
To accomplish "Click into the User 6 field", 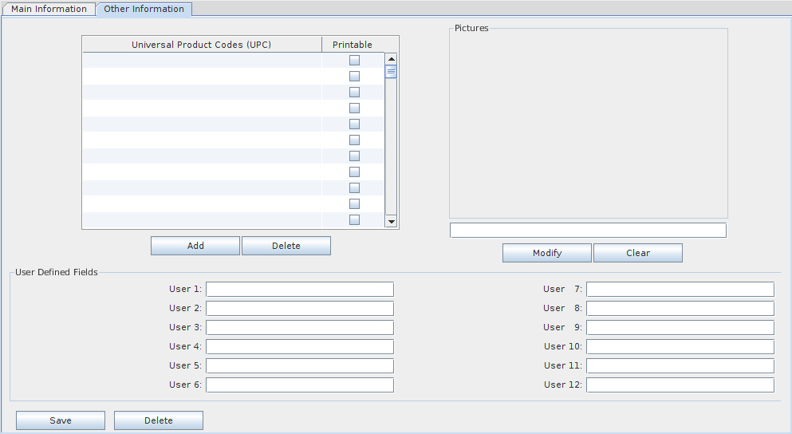I will pos(300,385).
